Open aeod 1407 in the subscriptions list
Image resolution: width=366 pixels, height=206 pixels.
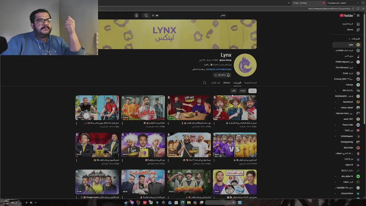click(347, 119)
